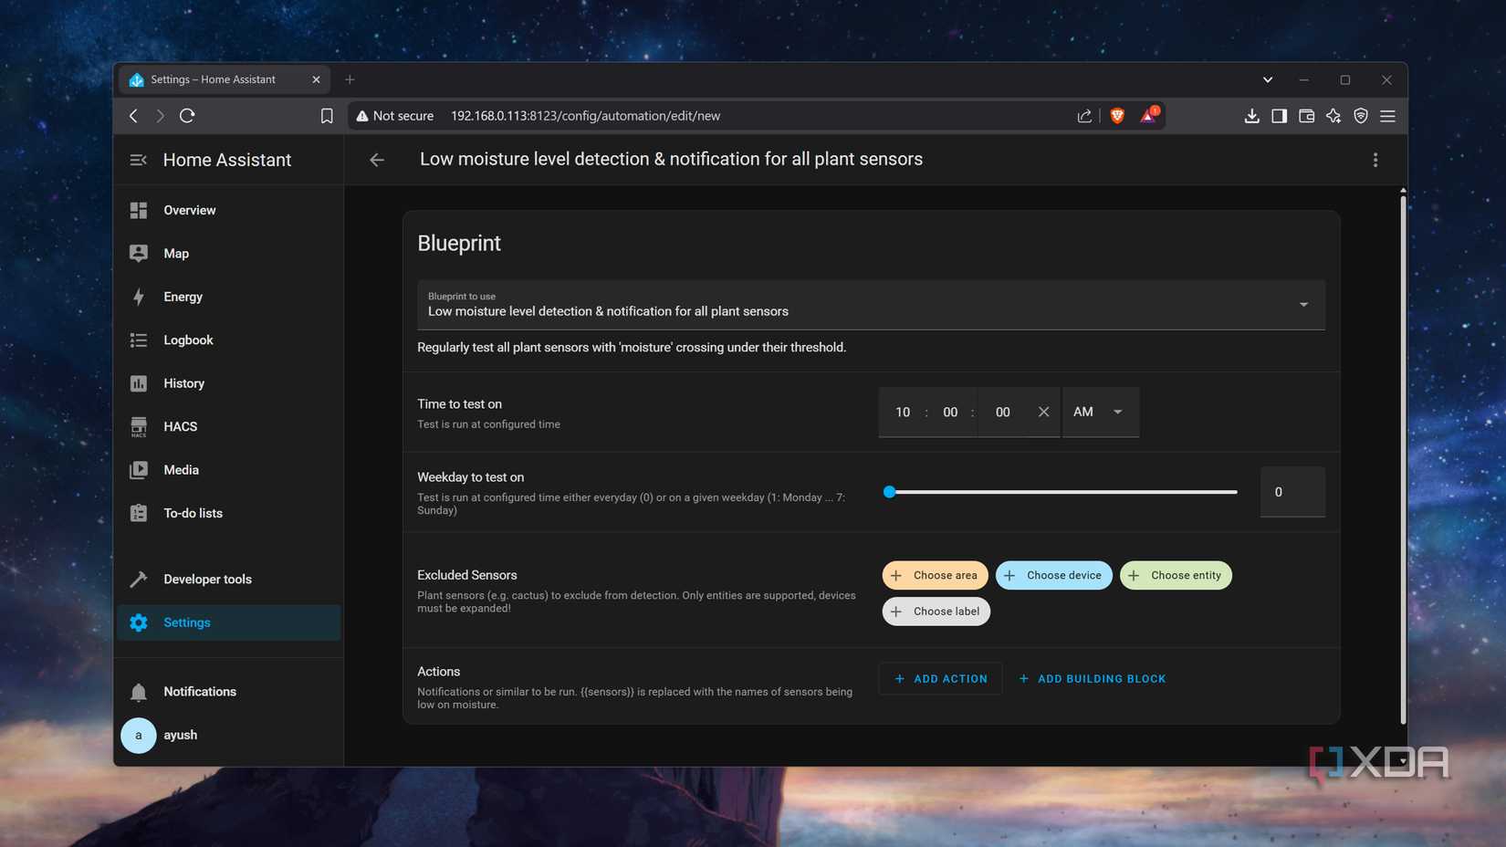Collapse the Home Assistant sidebar menu icon
Screen dimensions: 1506x847
click(138, 160)
